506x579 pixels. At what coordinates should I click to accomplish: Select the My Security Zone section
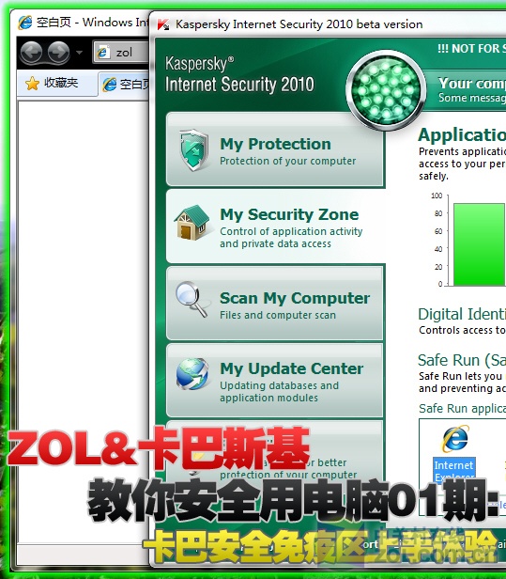point(275,227)
